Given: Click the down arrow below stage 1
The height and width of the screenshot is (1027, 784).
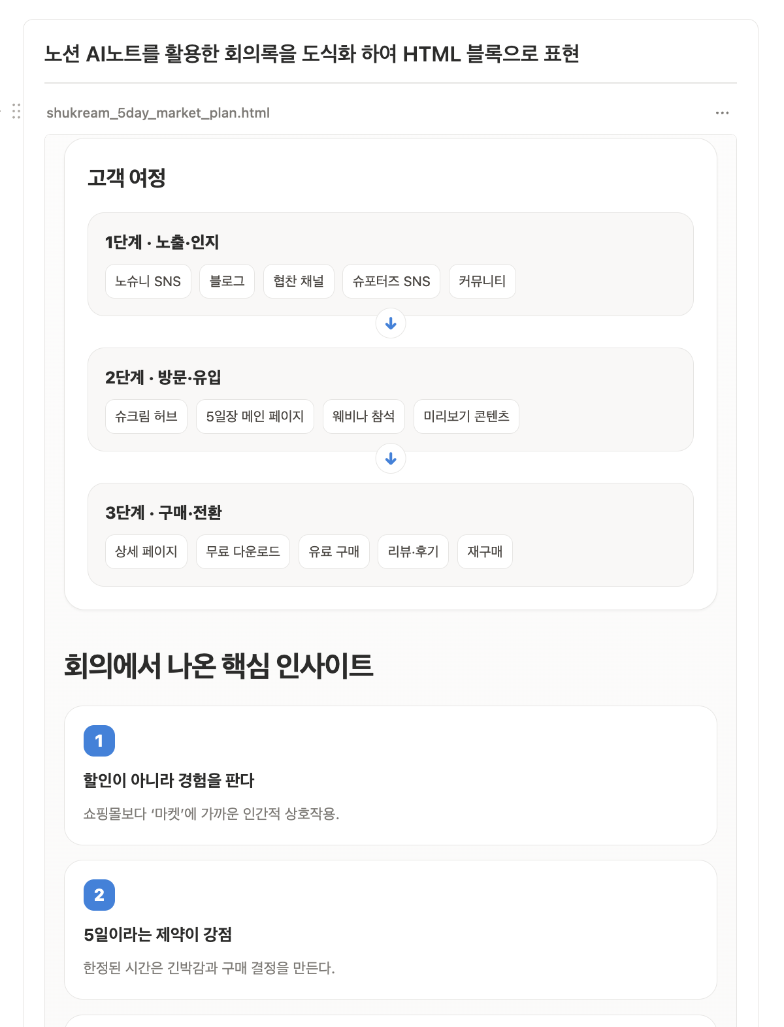Looking at the screenshot, I should (391, 323).
